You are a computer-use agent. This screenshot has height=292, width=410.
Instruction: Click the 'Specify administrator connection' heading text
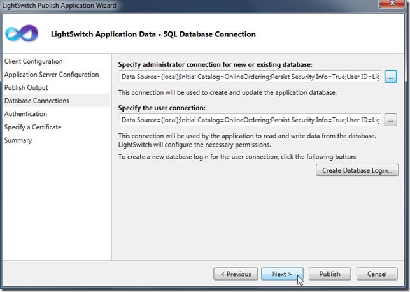[x=215, y=64]
